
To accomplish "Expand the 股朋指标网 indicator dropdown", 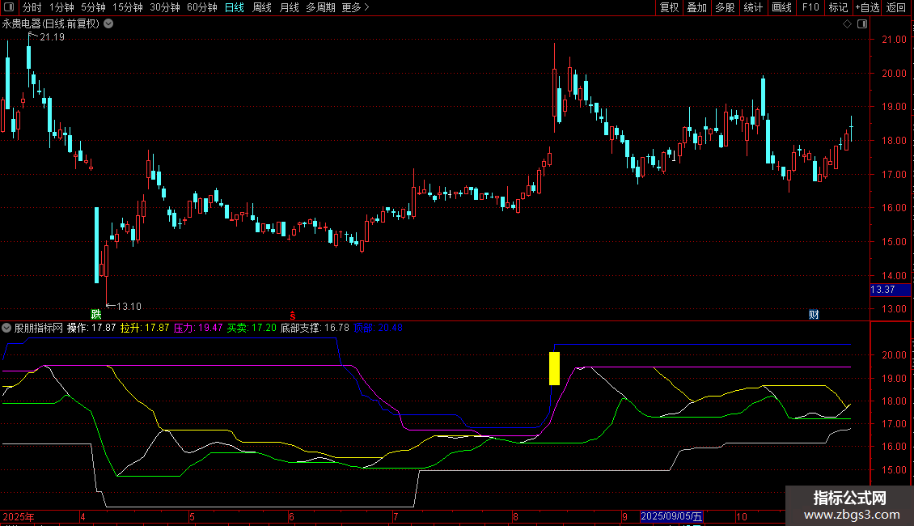I will (7, 328).
